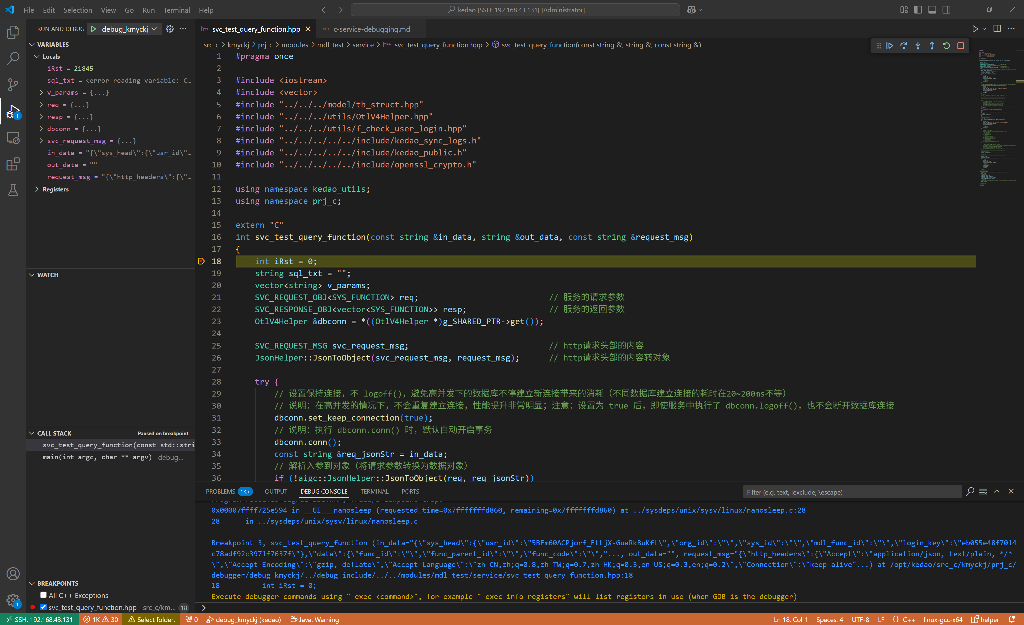Switch to the TERMINAL panel tab
This screenshot has height=625, width=1024.
374,492
